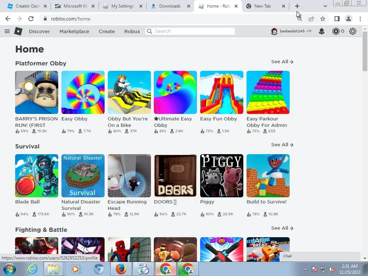Launch Firefox from the taskbar
368x276 pixels.
121,269
